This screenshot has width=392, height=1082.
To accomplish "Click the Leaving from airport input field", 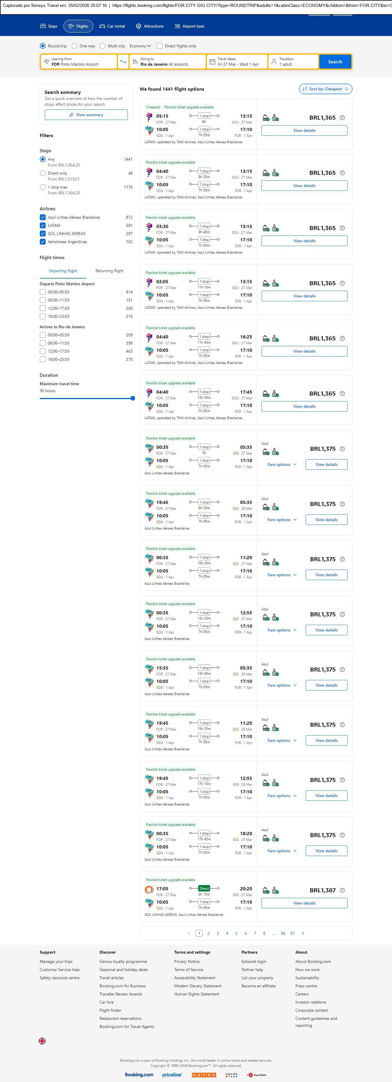I will 80,62.
